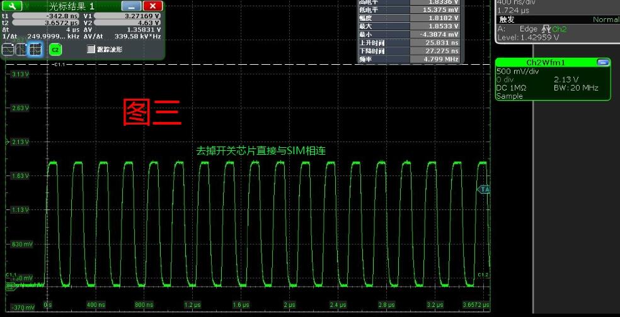Click the Ch2Wfm1 channel label header
This screenshot has height=317, width=620.
pos(546,62)
